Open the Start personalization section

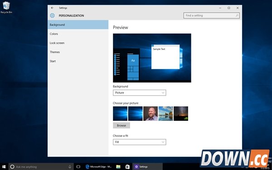78,61
